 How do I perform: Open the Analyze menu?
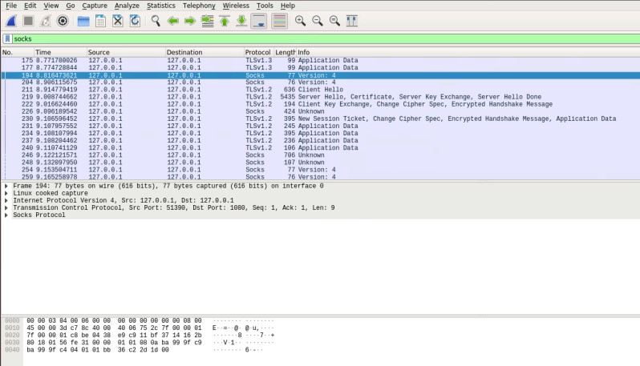[127, 6]
